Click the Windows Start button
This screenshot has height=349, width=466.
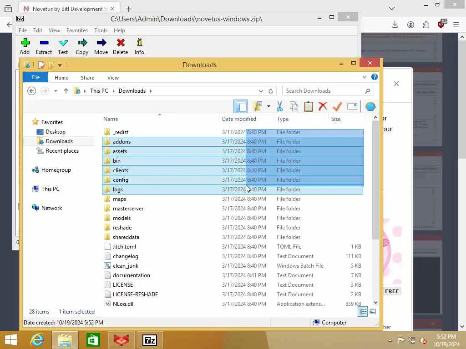11,340
